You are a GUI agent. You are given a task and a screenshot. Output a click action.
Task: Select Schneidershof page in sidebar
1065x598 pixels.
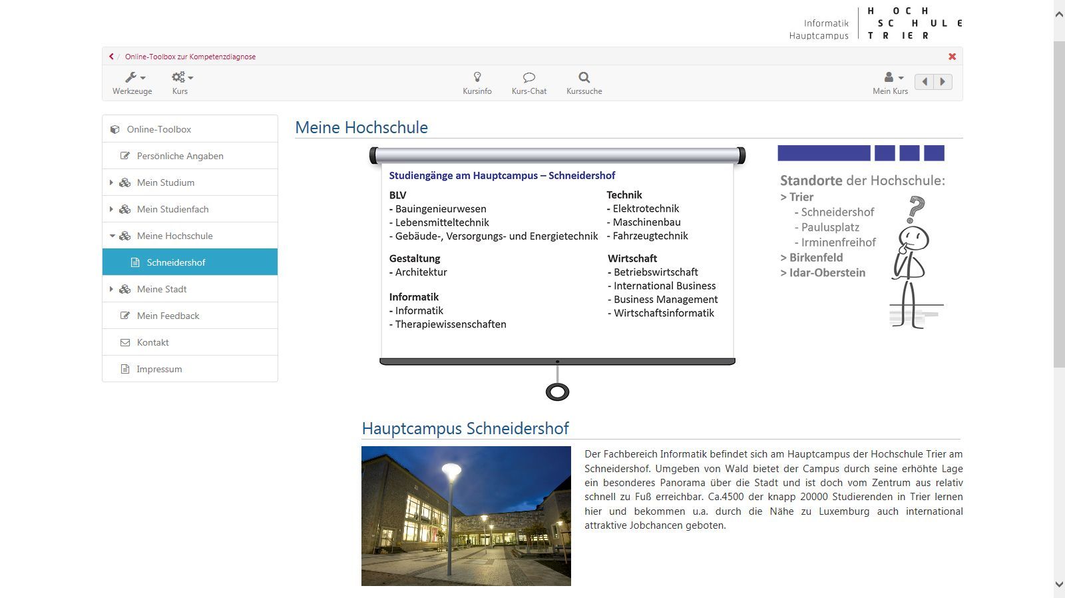[x=190, y=262]
